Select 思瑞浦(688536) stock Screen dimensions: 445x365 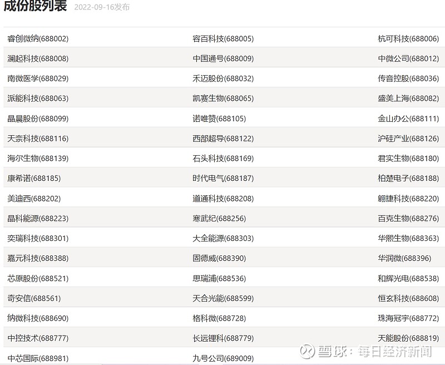pos(219,278)
